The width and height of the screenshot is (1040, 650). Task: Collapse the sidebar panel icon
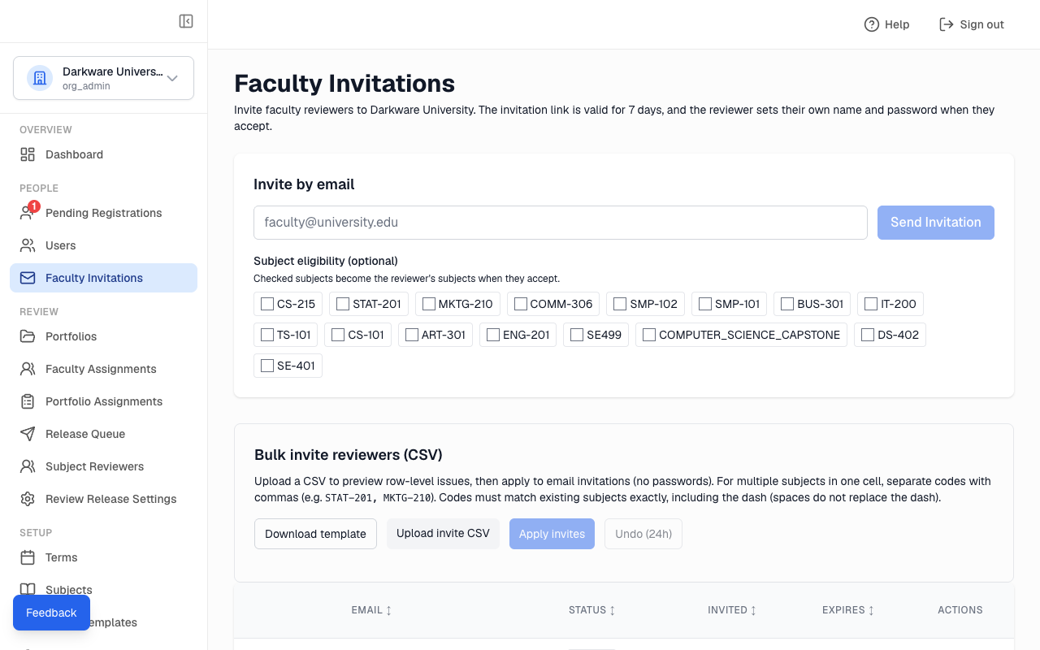pyautogui.click(x=186, y=21)
